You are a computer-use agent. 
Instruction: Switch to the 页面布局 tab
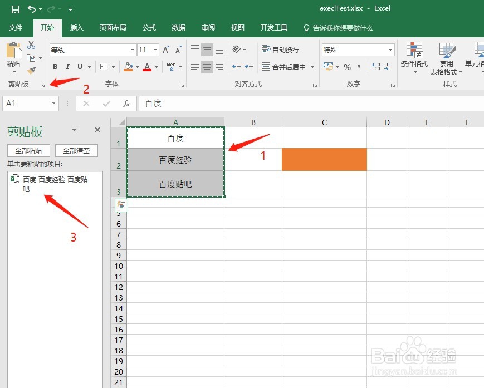point(113,28)
